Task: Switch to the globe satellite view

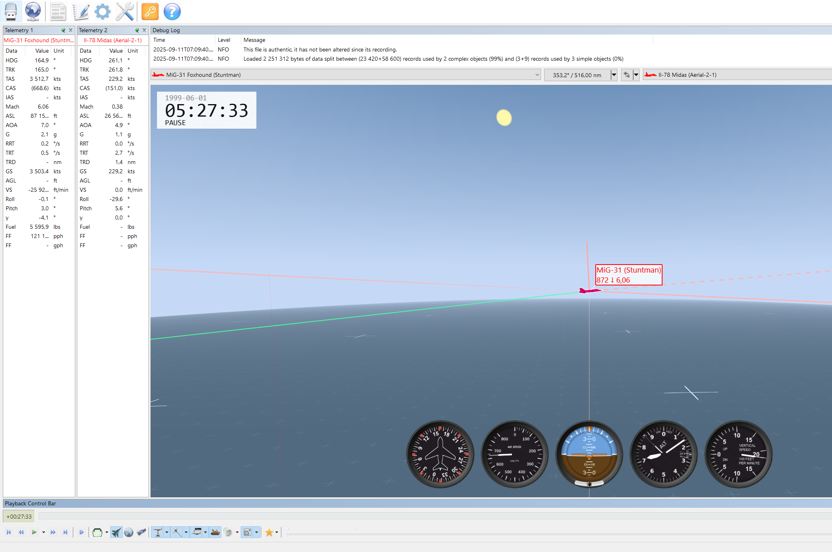Action: click(129, 532)
